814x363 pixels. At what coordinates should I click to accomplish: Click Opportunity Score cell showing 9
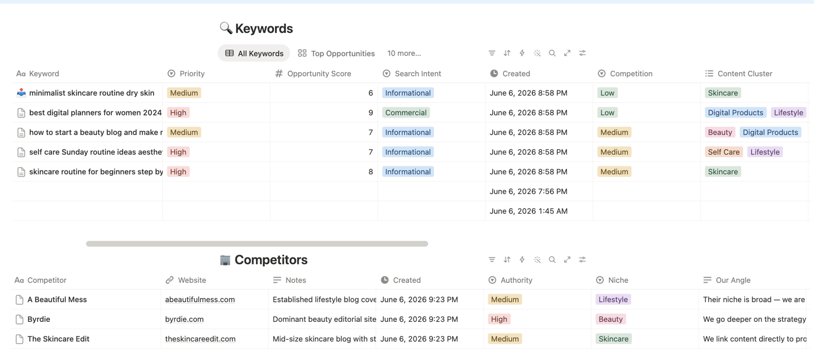pyautogui.click(x=324, y=113)
